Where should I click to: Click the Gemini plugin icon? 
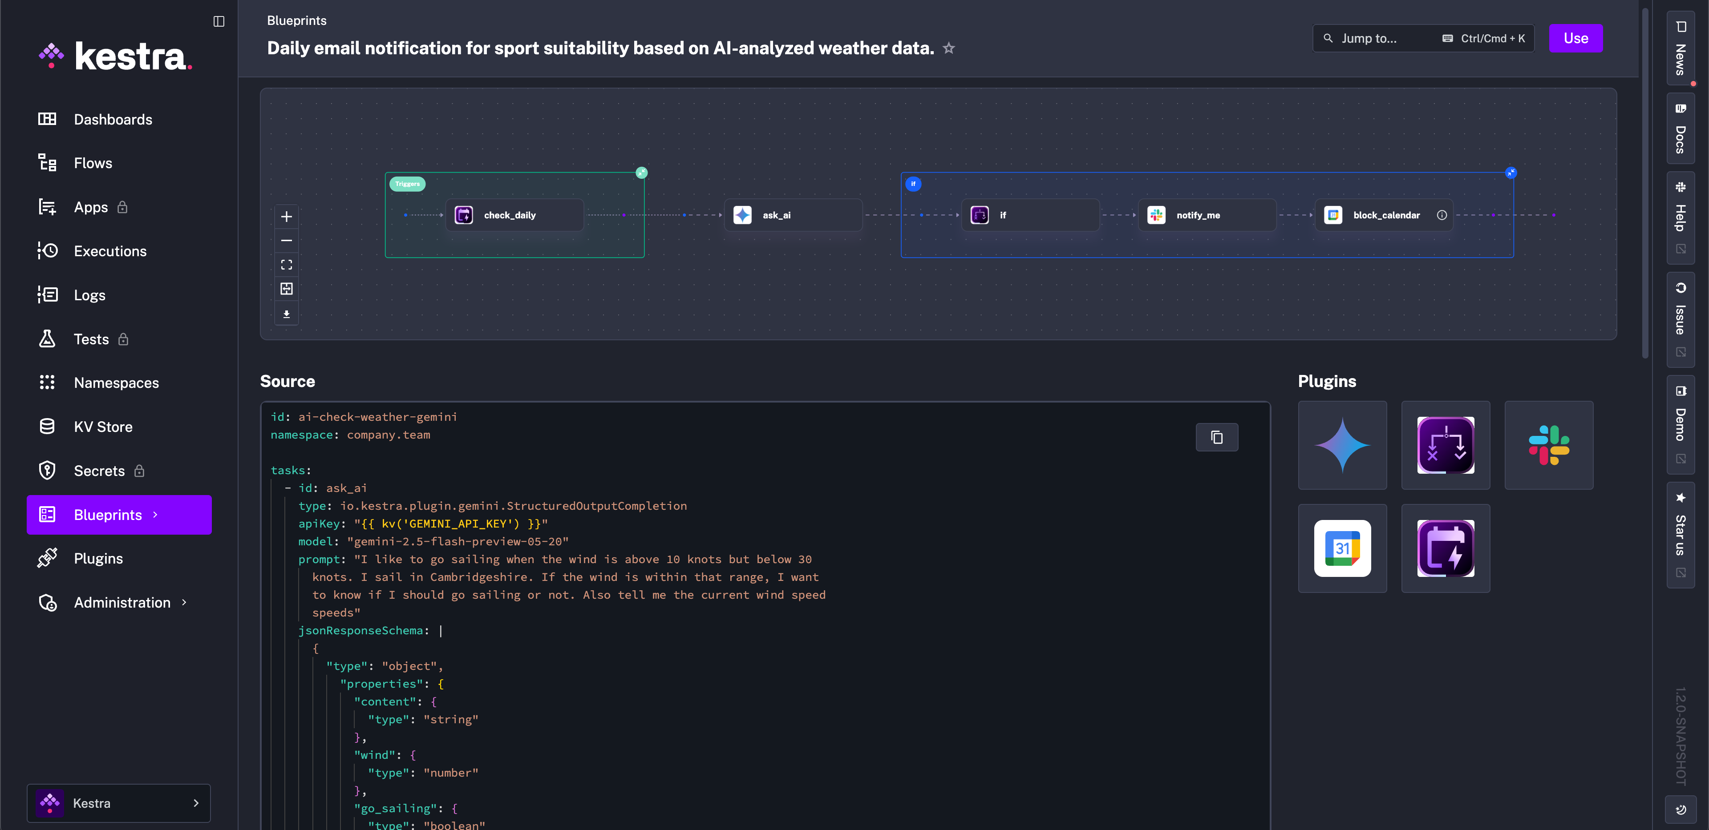(1342, 445)
